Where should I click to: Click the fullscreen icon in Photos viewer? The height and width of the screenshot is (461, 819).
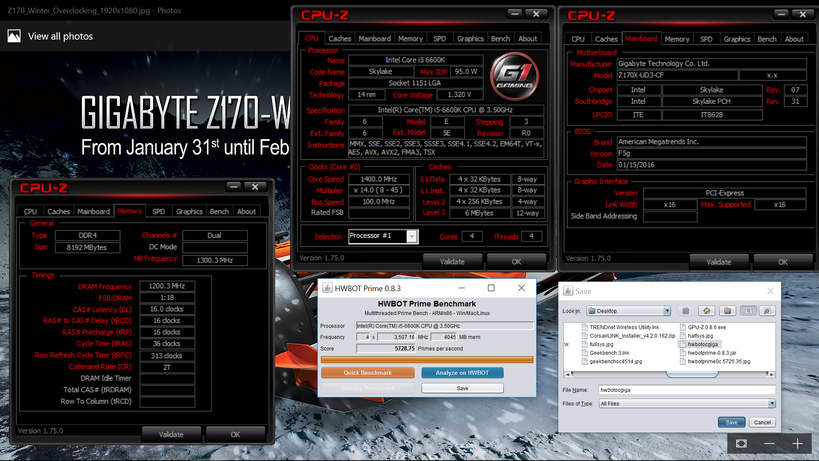pos(741,443)
